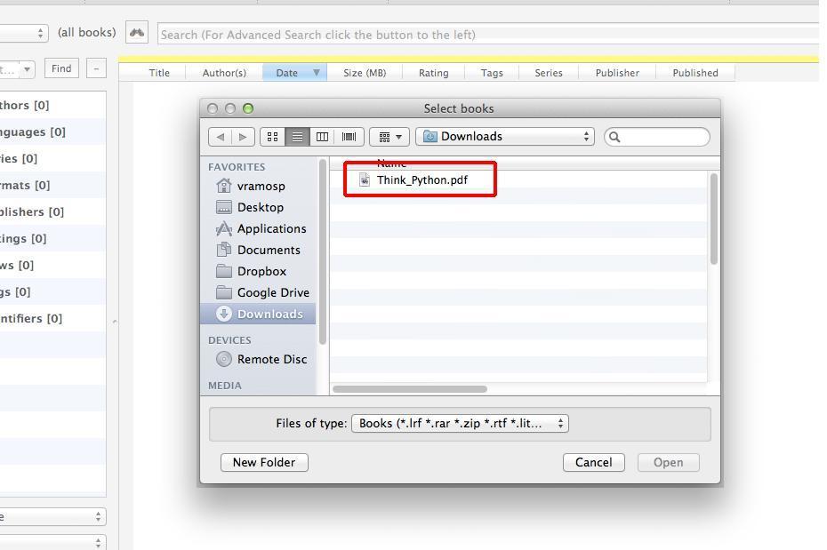Click the New Folder button
Screen dimensions: 827x550
coord(264,462)
